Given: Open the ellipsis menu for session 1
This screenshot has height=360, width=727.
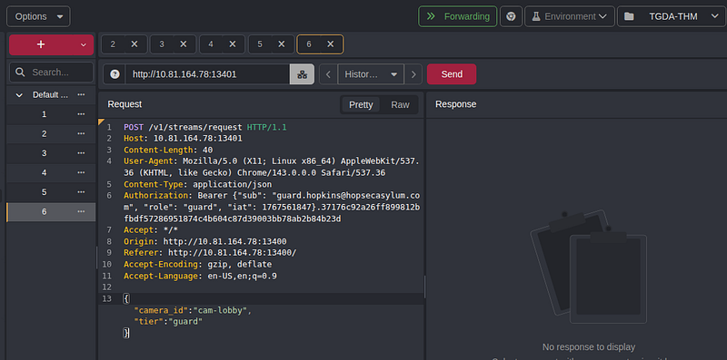Looking at the screenshot, I should (81, 114).
